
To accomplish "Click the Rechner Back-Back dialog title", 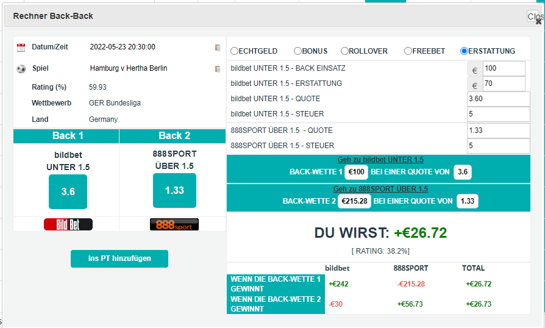I will (53, 16).
